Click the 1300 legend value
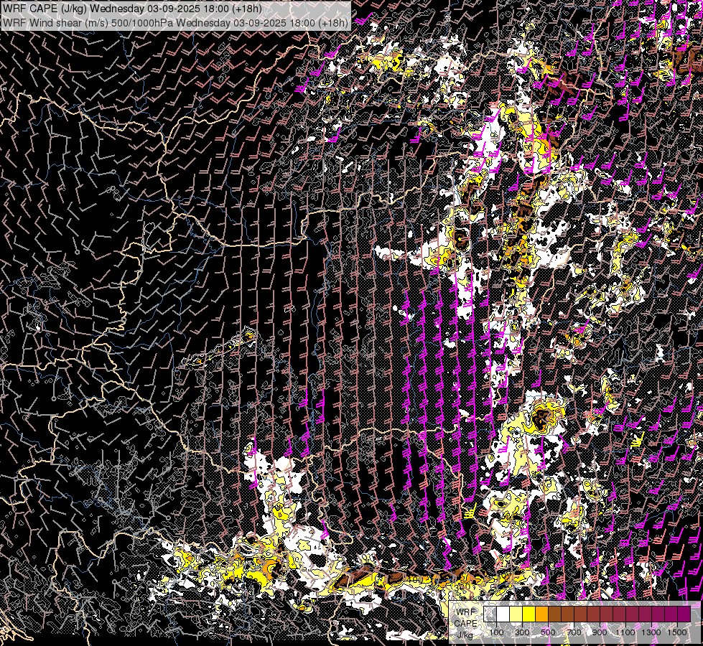Viewport: 703px width, 646px height. tap(651, 632)
